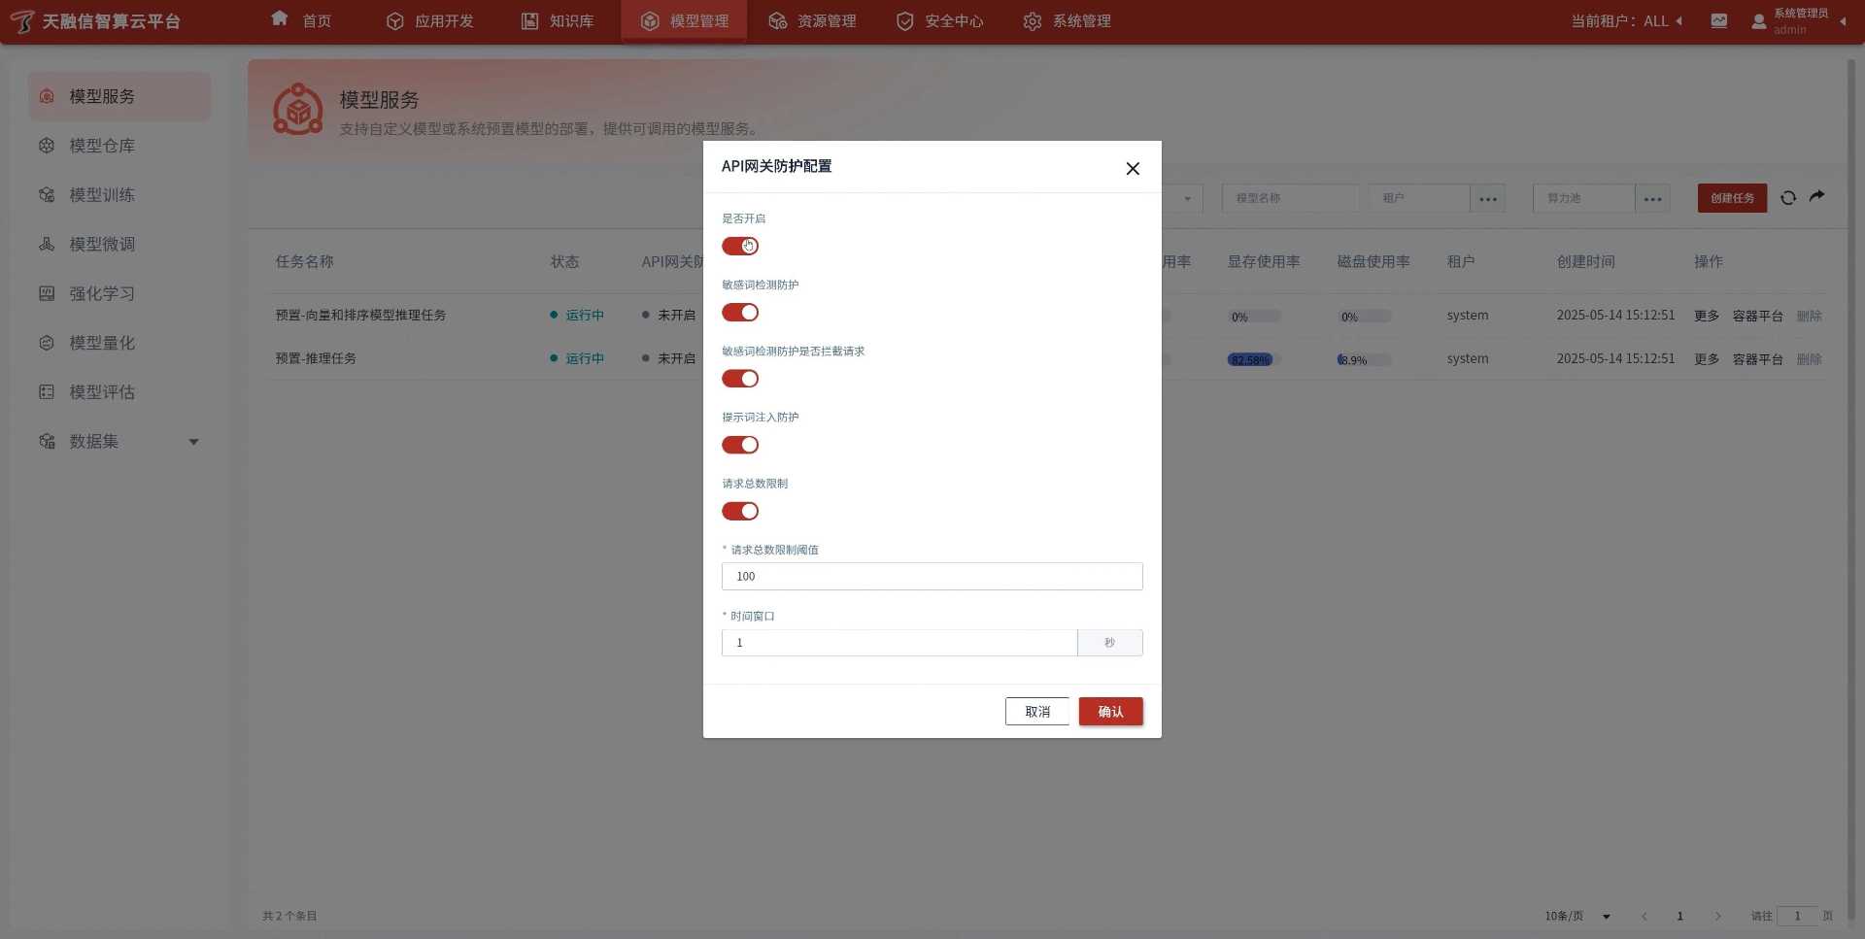Expand the 数据集 sidebar submenu
Screen dimensions: 1865x939
pos(193,442)
